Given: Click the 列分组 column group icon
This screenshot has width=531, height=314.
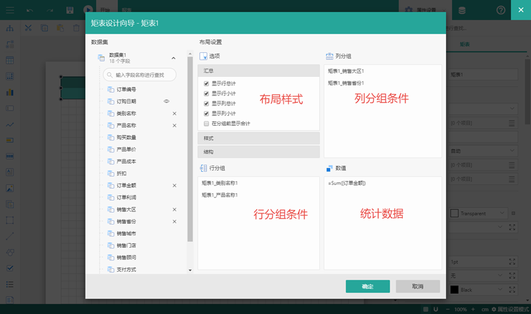Looking at the screenshot, I should point(329,56).
